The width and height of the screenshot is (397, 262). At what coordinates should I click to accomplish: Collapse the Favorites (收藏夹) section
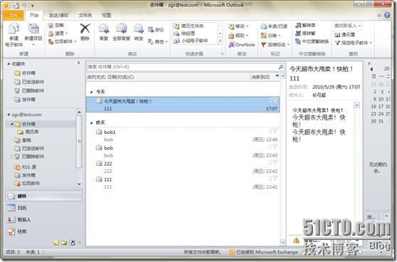point(9,64)
